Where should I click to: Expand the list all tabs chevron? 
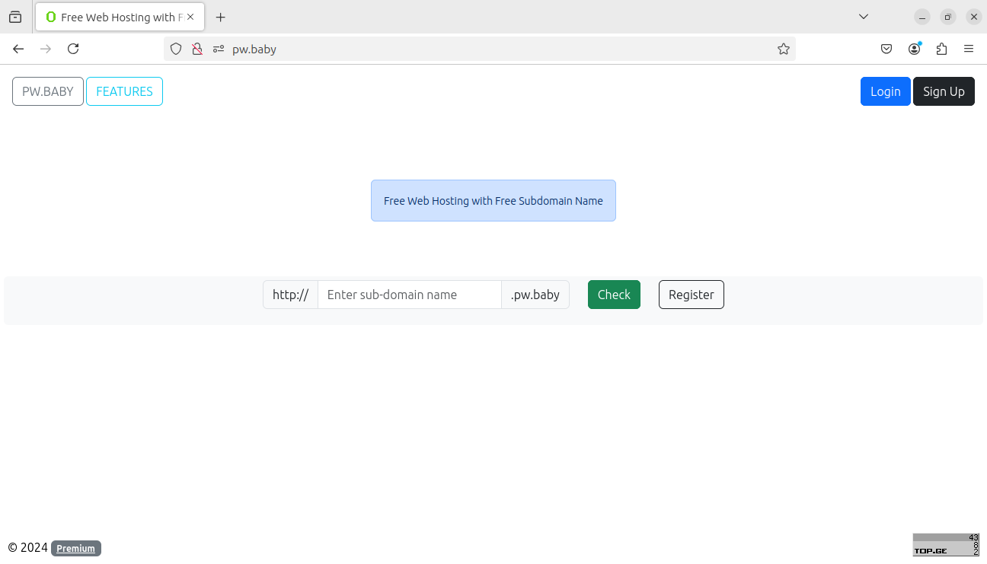pos(864,17)
